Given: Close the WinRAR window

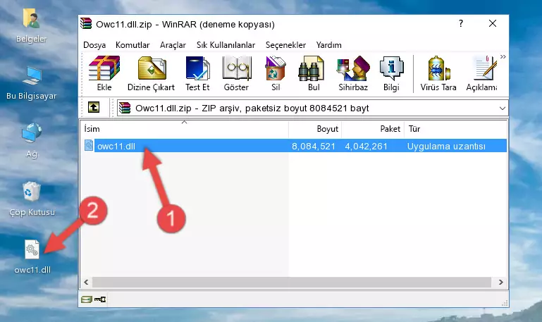Looking at the screenshot, I should [x=493, y=23].
